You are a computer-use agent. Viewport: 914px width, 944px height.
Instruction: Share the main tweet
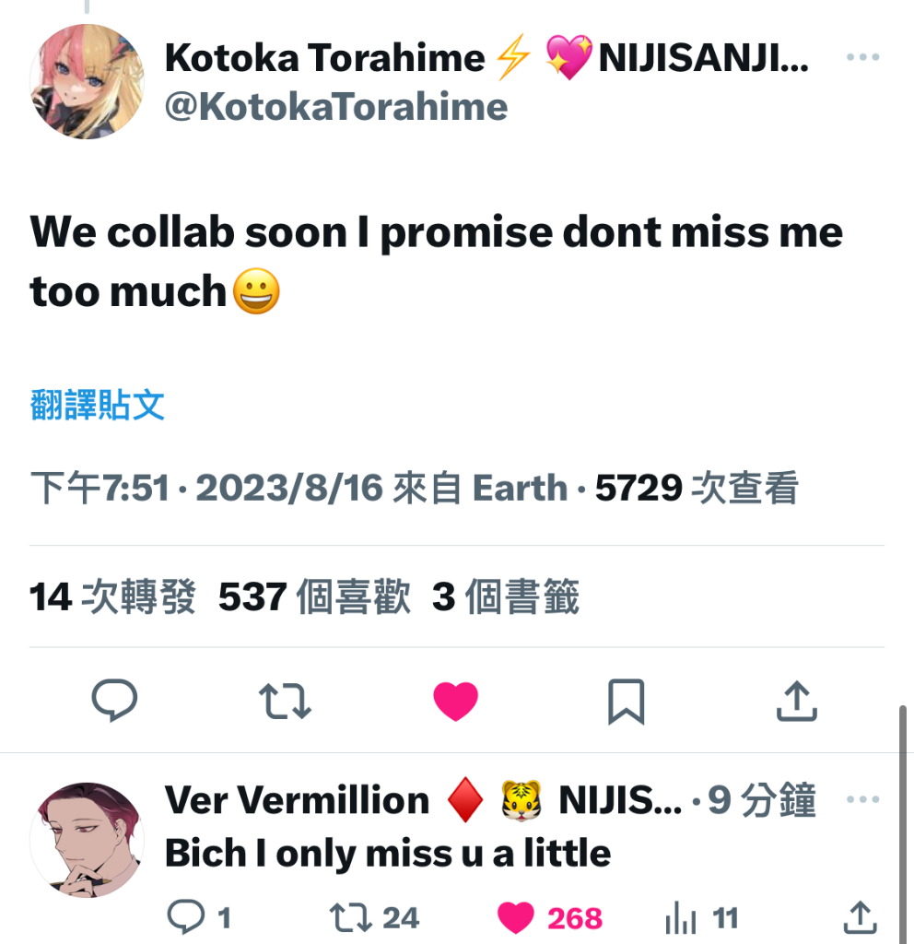(x=797, y=701)
